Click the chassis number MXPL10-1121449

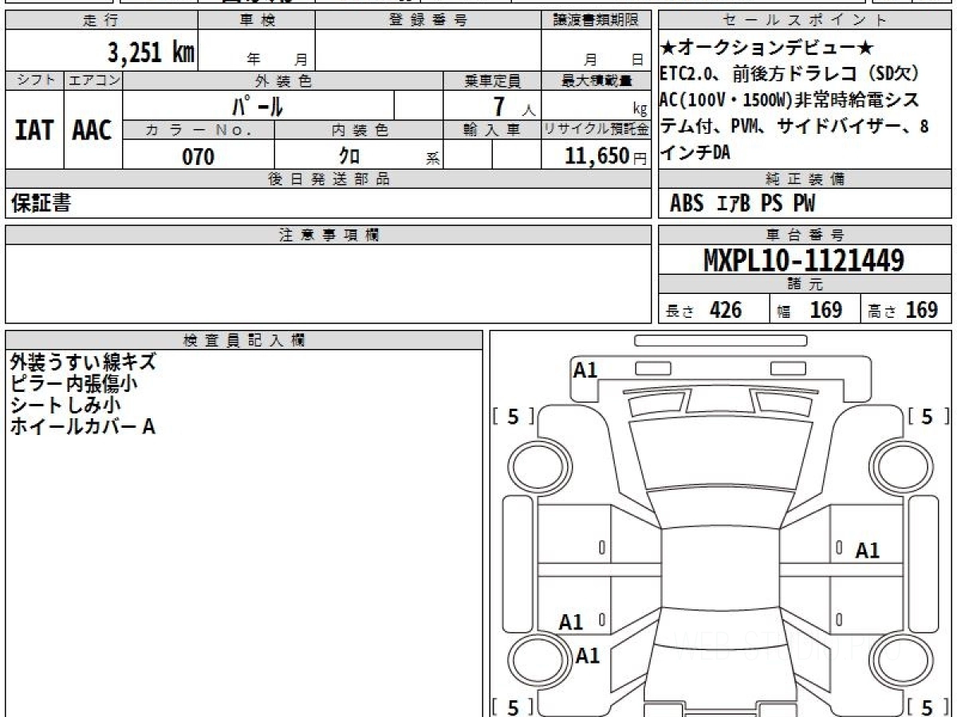click(x=804, y=260)
